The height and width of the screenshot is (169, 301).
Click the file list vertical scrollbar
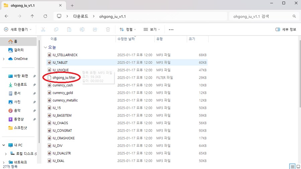pos(300,74)
